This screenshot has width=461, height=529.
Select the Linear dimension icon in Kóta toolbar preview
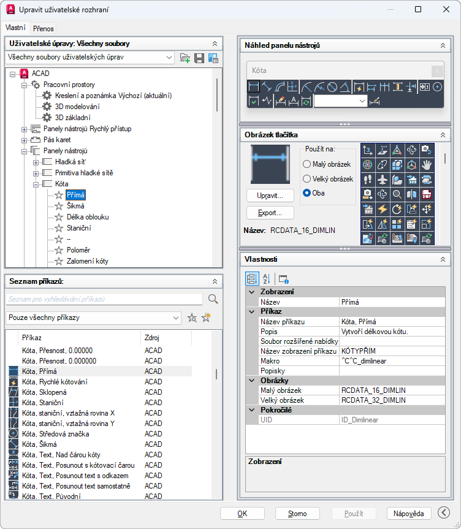(253, 87)
